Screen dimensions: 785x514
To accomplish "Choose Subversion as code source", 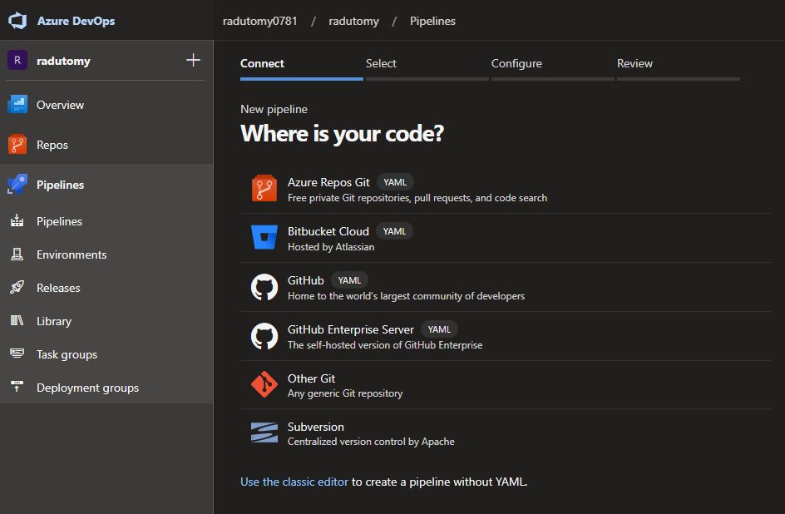I will click(506, 433).
